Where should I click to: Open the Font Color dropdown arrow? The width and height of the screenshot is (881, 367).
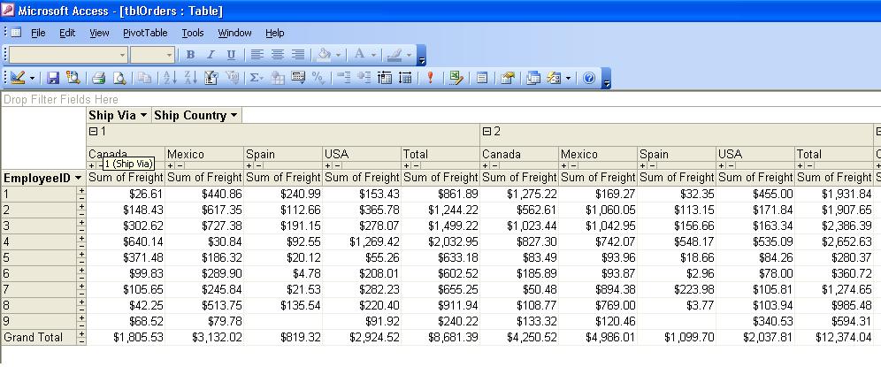pos(373,55)
